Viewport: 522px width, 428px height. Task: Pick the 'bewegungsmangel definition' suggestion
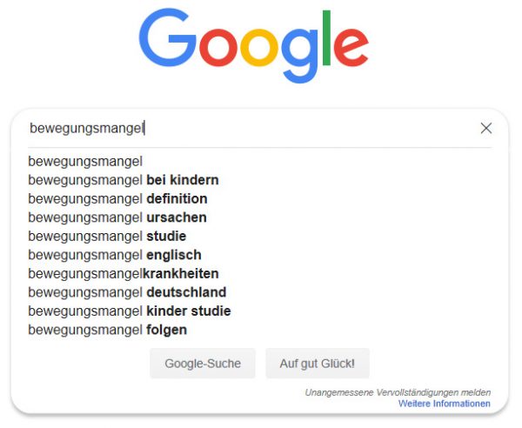click(x=117, y=198)
